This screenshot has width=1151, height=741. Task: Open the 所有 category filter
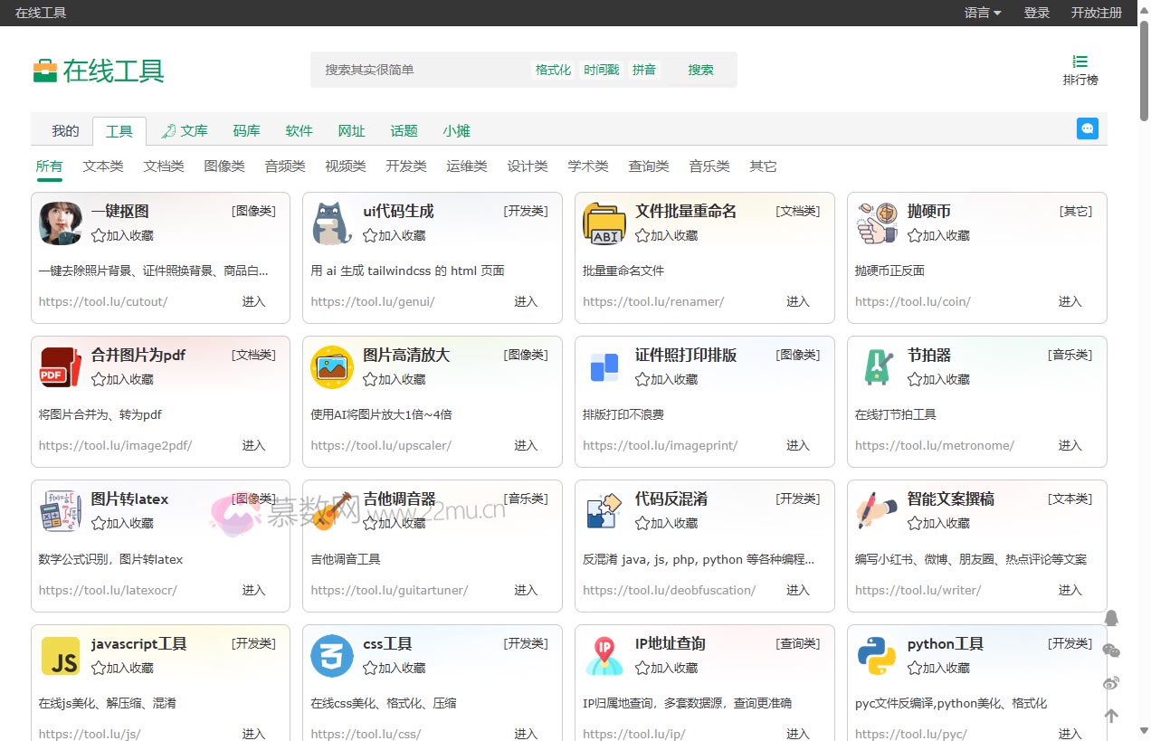(49, 166)
